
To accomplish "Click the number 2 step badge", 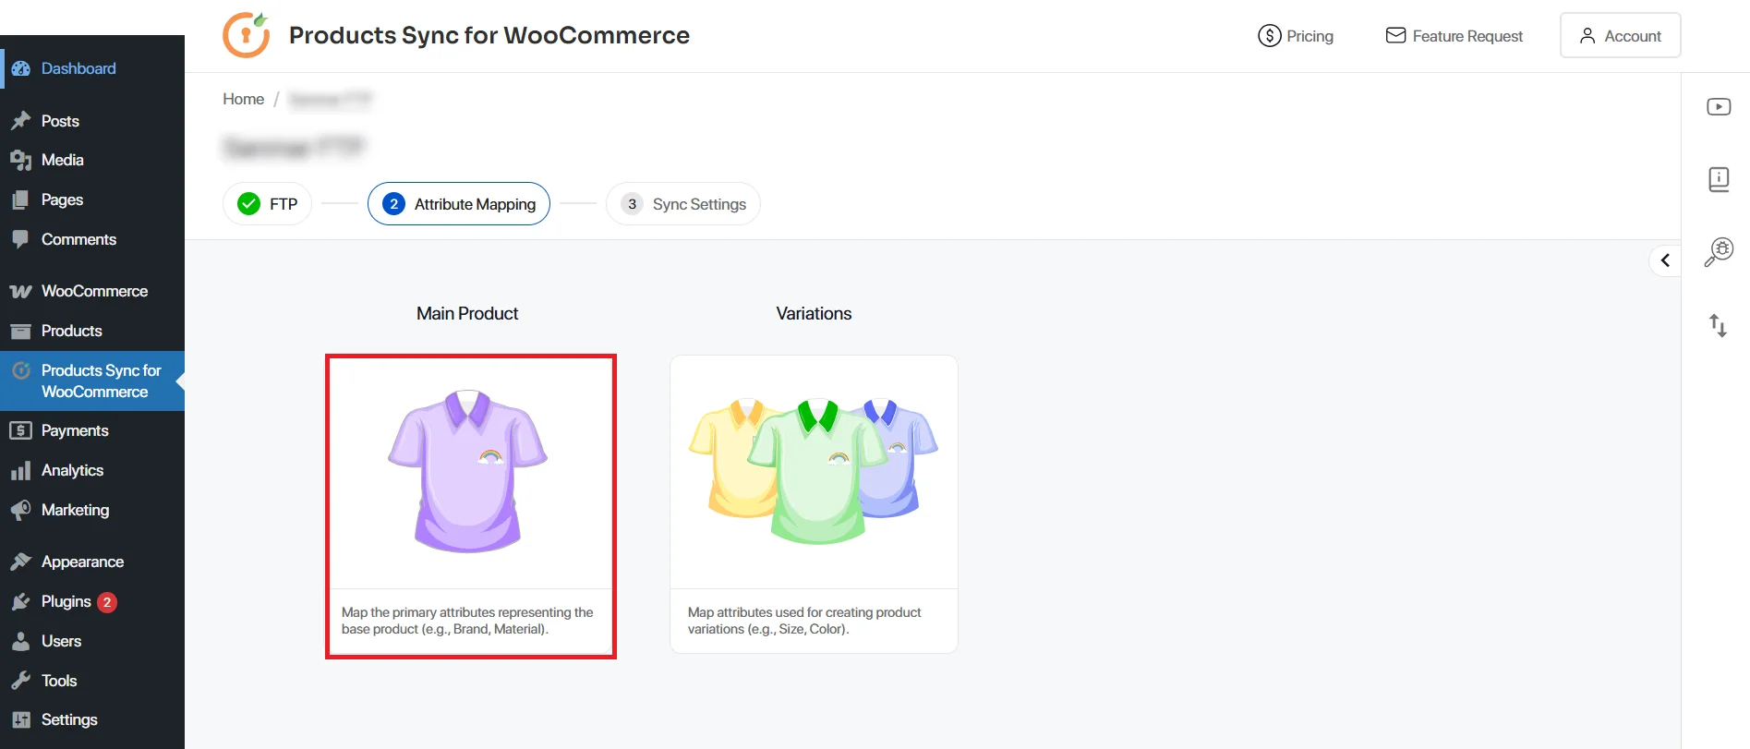I will click(393, 204).
